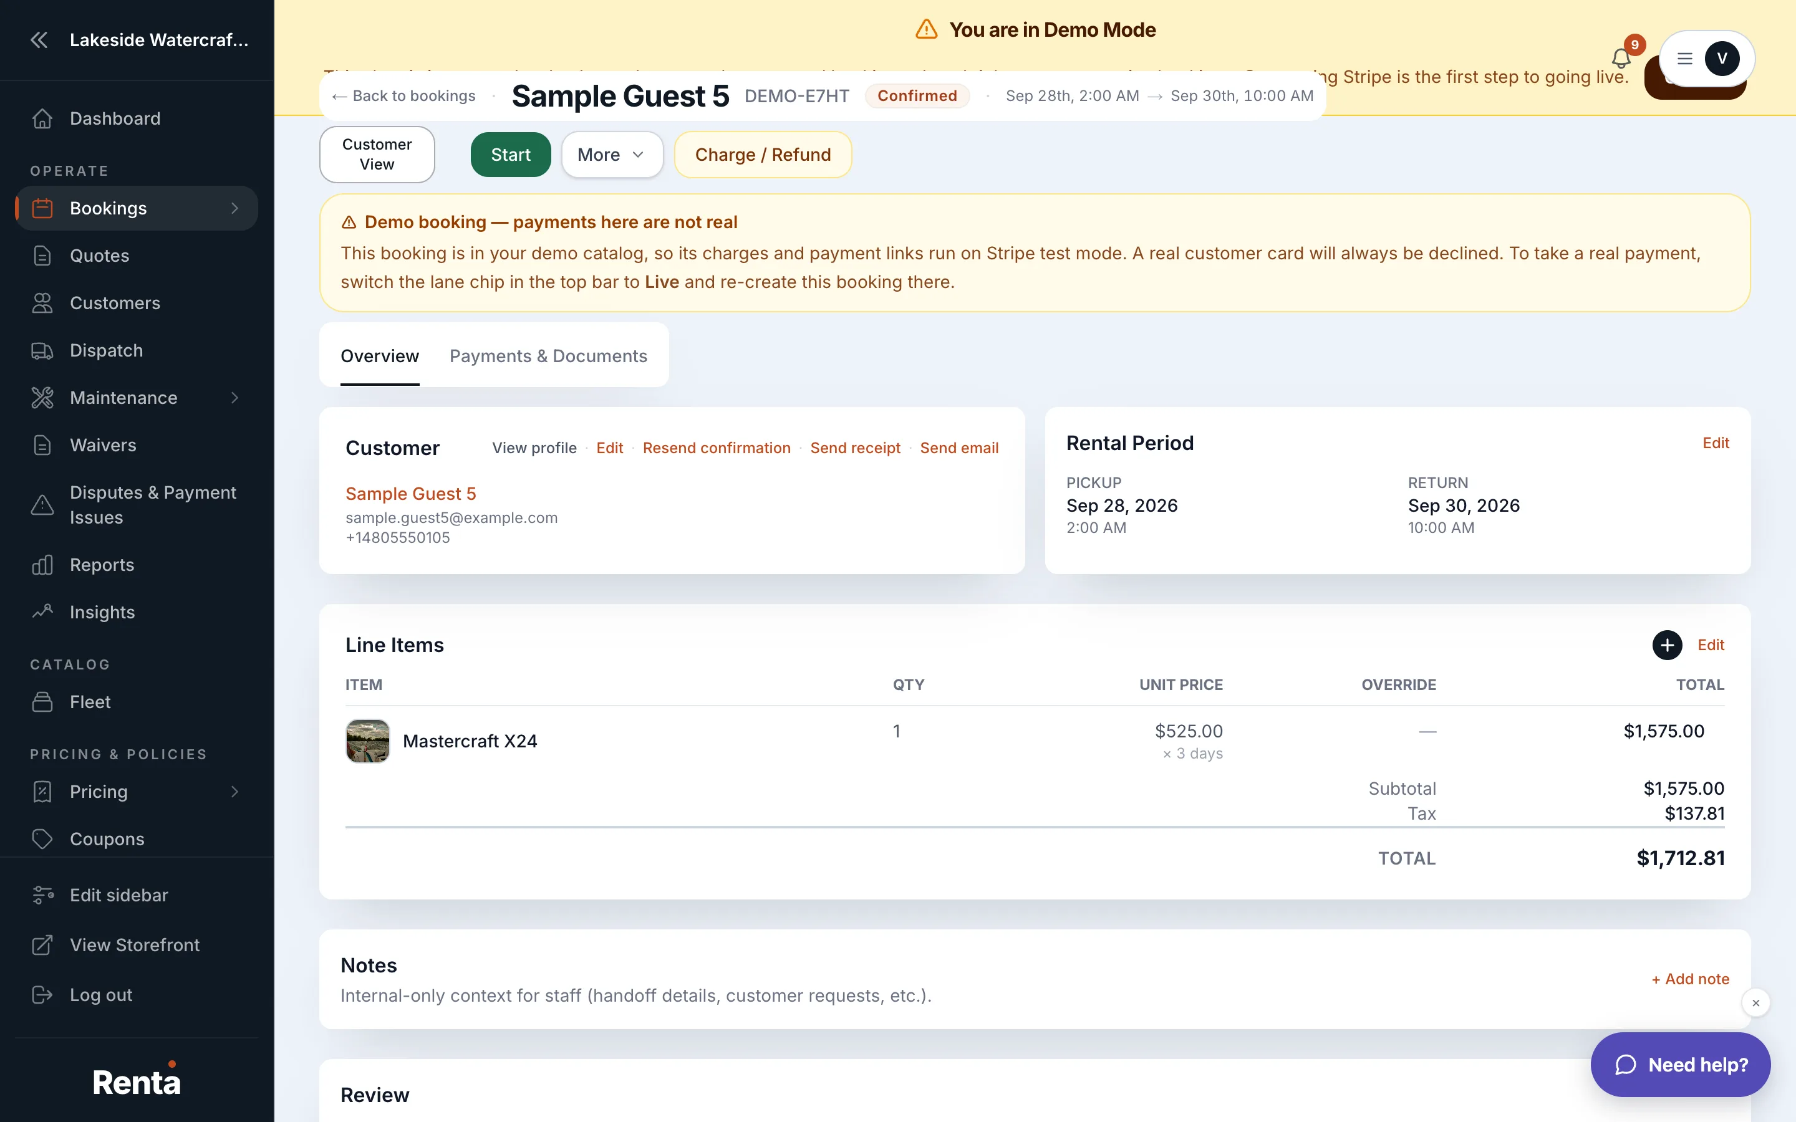Screen dimensions: 1796x1122
Task: Click the Reports bar chart icon
Action: click(x=42, y=565)
